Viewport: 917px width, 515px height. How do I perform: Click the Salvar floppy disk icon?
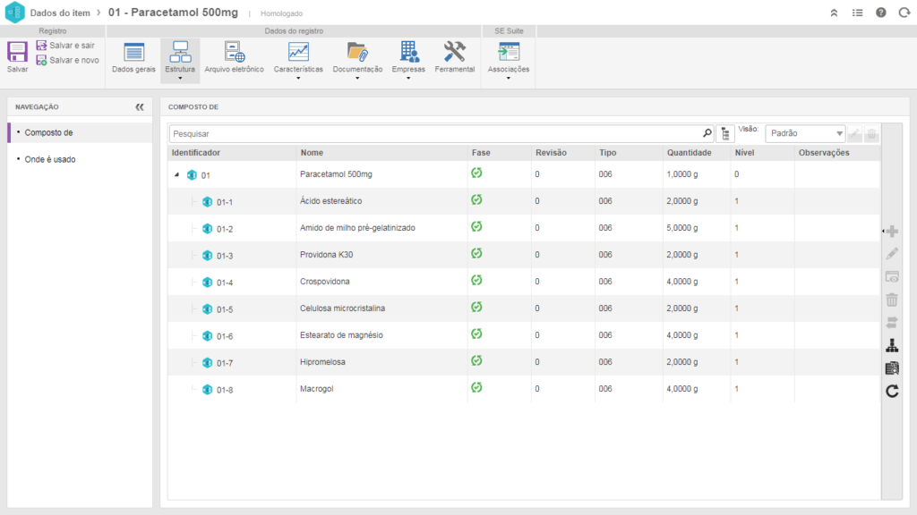click(17, 53)
